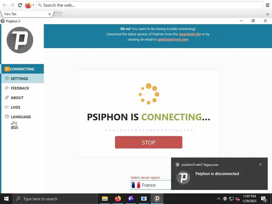This screenshot has width=272, height=204.
Task: Open the FEEDBACK section
Action: [x=23, y=88]
